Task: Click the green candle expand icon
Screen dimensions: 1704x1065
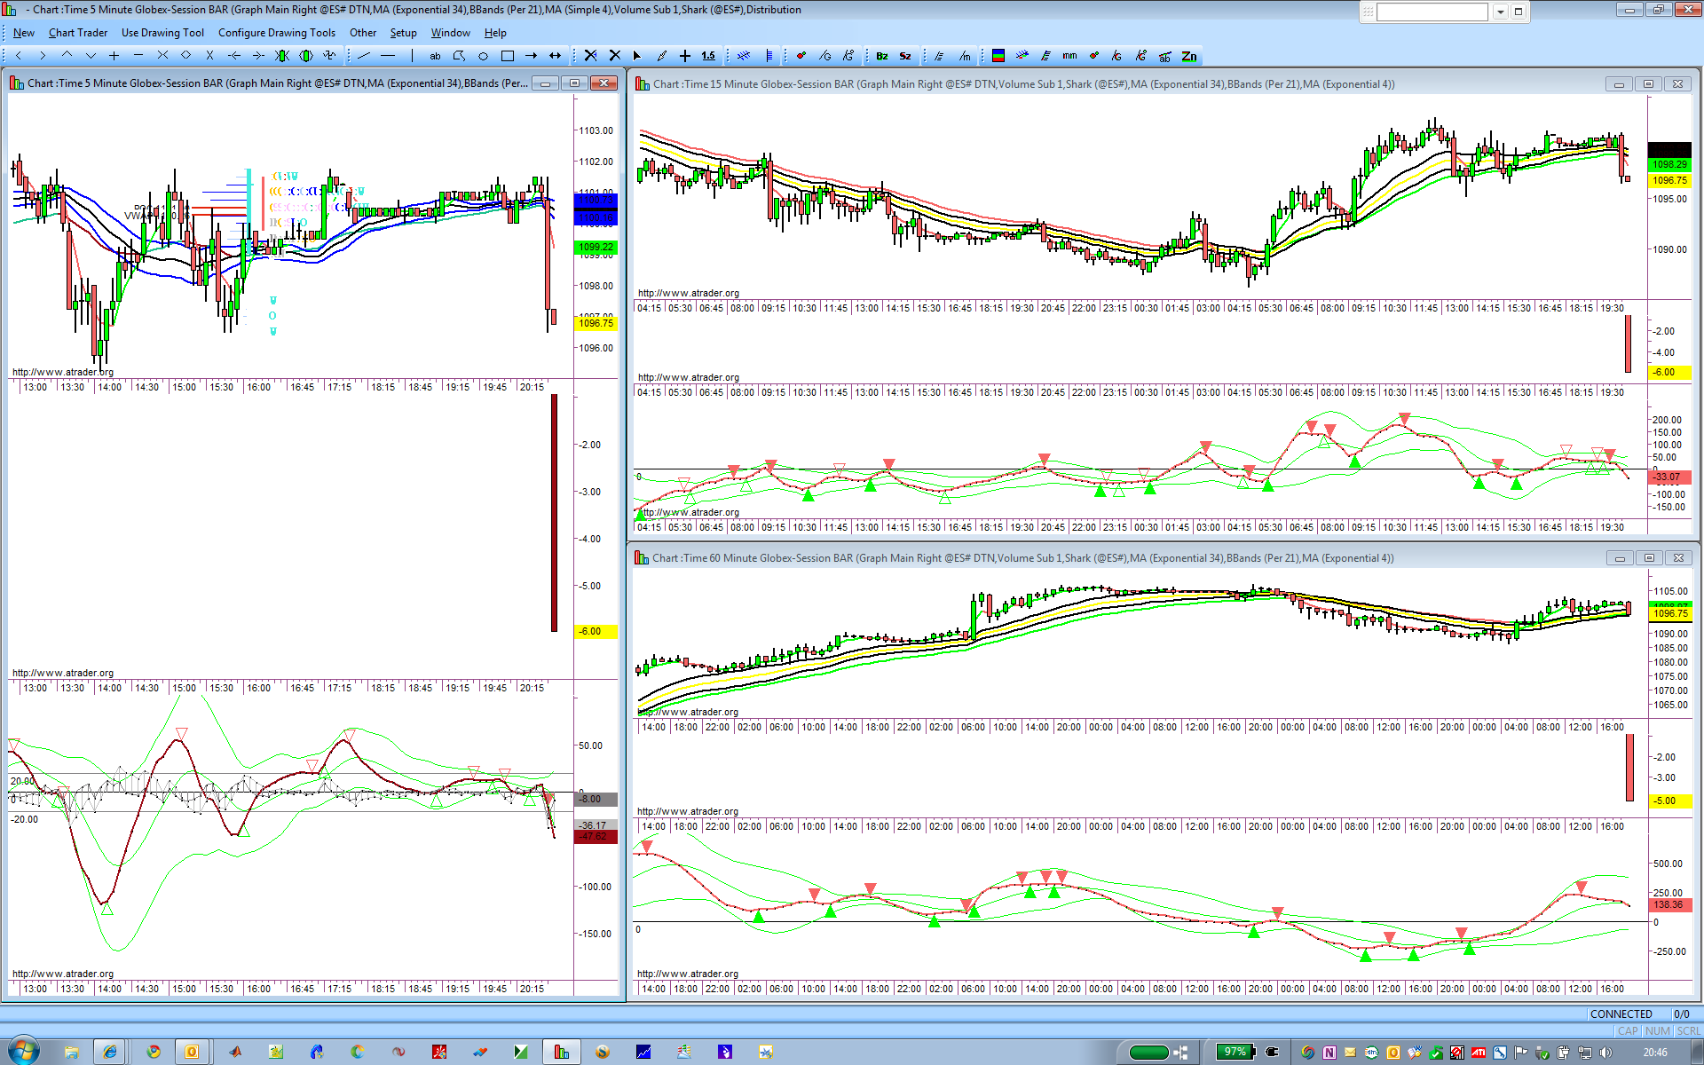Action: click(x=306, y=56)
